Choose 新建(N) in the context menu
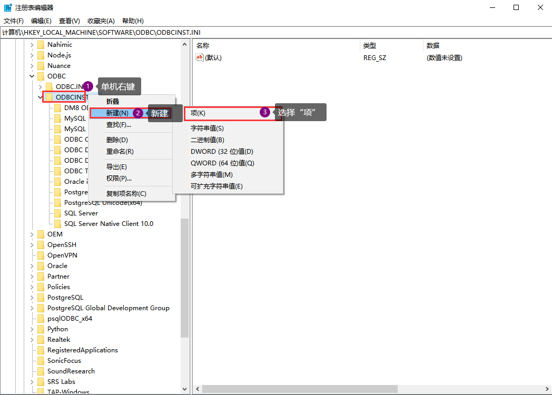Viewport: 552px width, 395px height. click(x=131, y=113)
